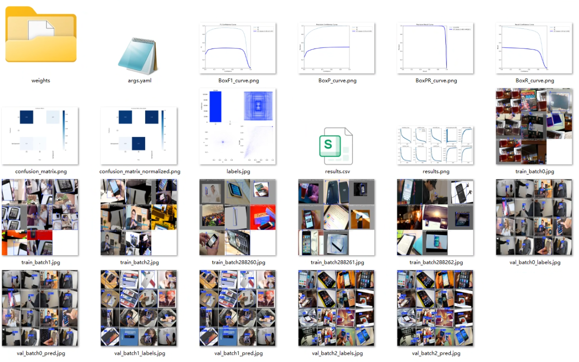The height and width of the screenshot is (362, 579).
Task: Select the confusion_matrix_normalized.png thumbnail
Action: (x=139, y=136)
